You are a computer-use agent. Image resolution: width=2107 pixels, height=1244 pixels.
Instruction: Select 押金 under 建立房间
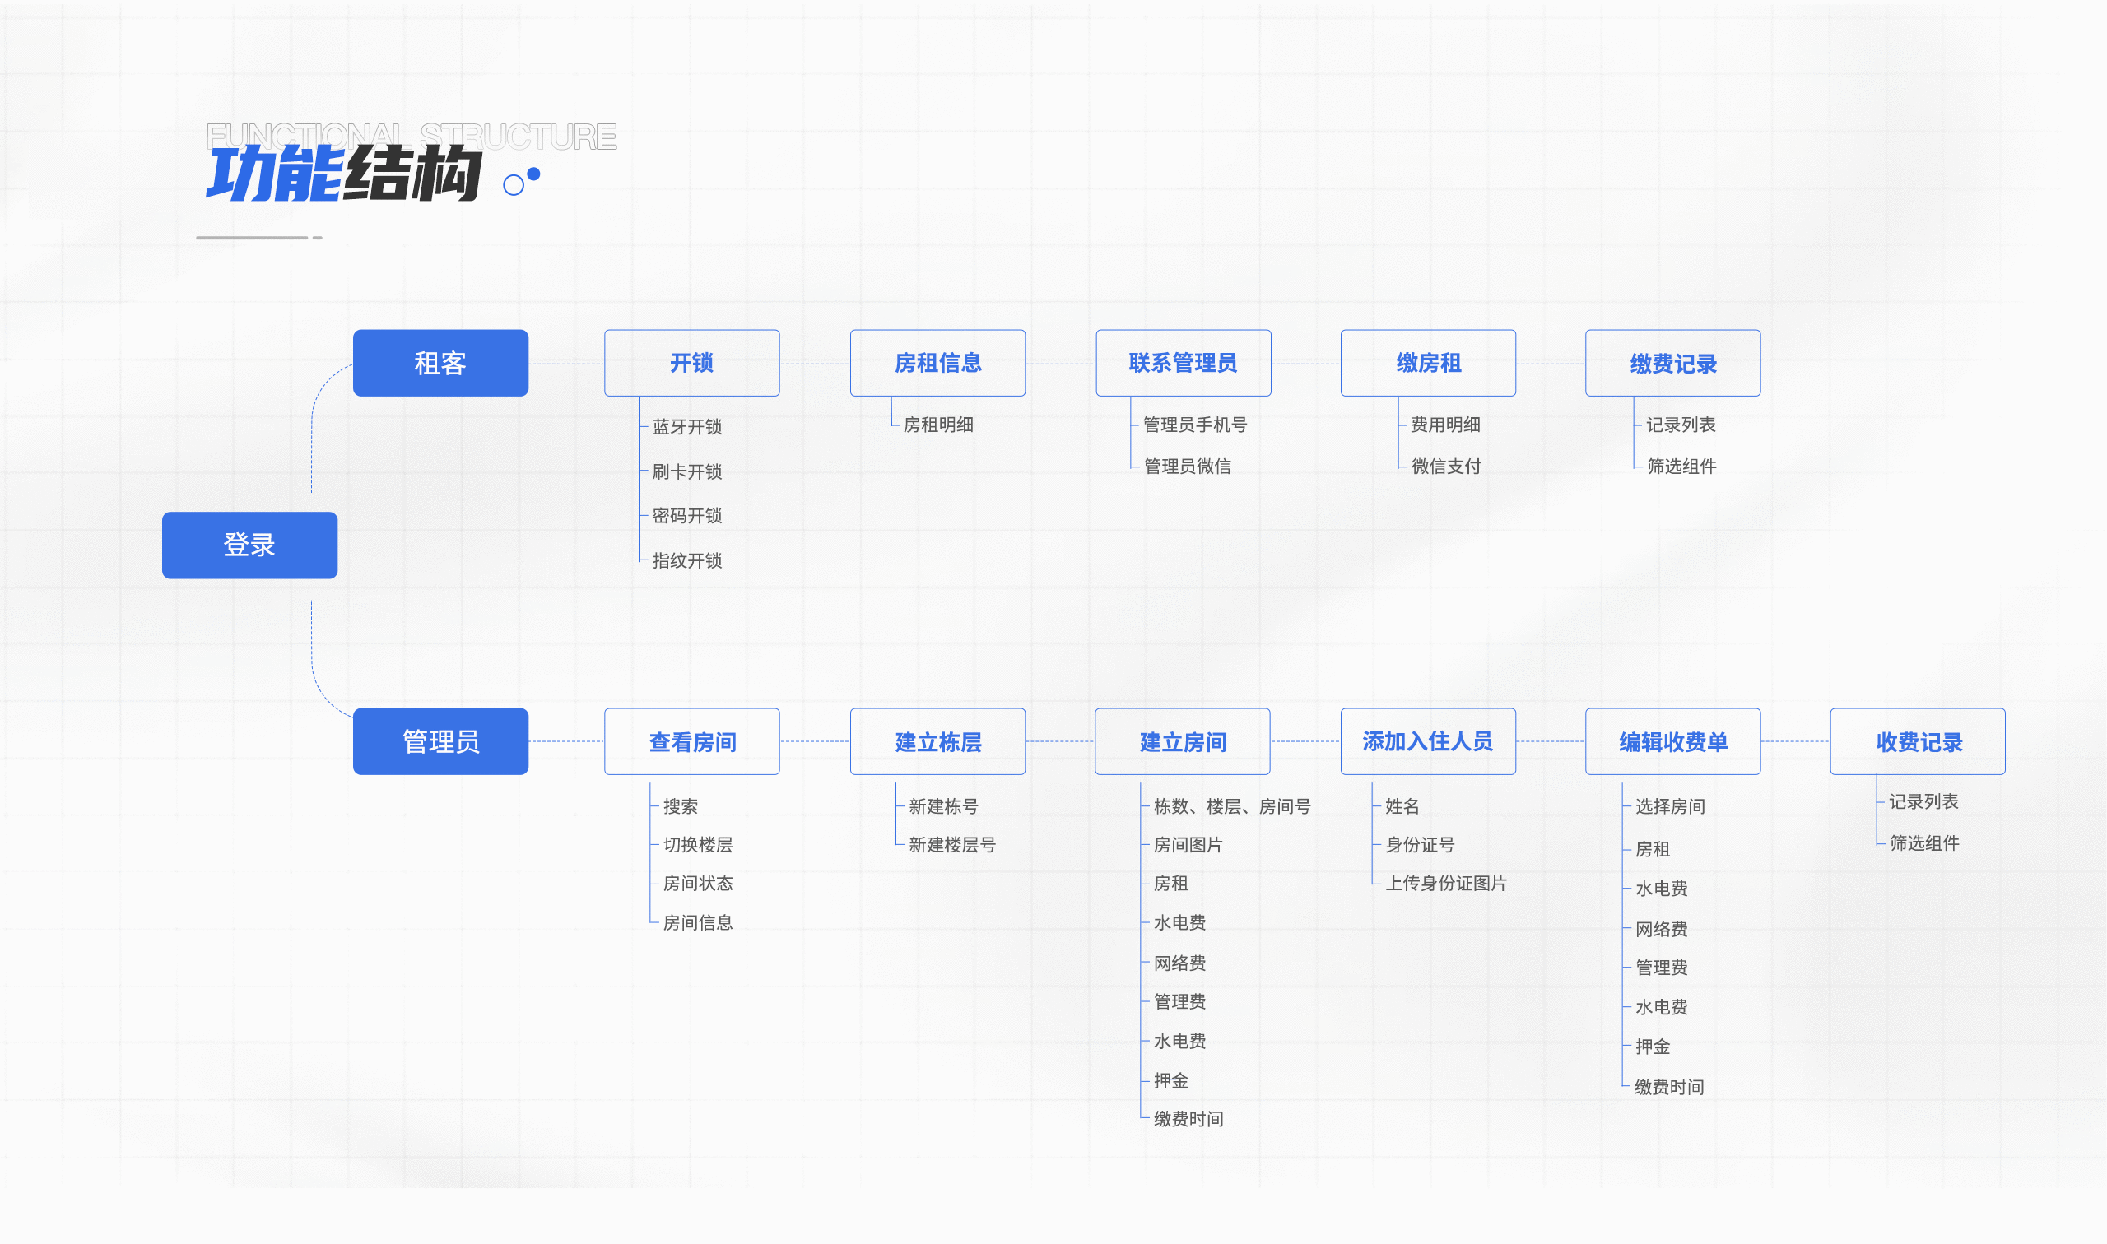coord(1171,1080)
